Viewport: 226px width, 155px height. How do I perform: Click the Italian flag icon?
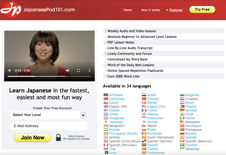point(182,118)
